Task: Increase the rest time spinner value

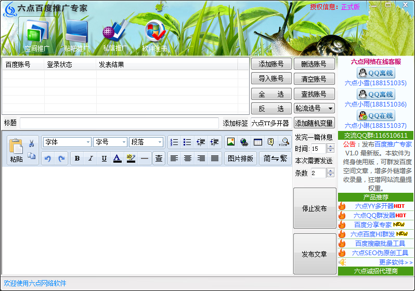Action: click(x=330, y=147)
